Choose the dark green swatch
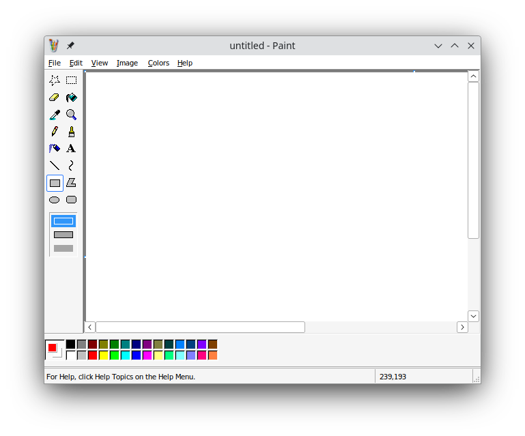Screen dimensions: 525x436 115,345
